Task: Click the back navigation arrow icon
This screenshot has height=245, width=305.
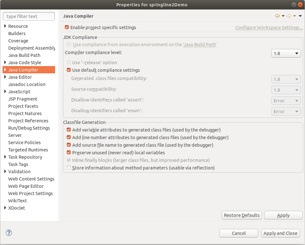Action: (277, 16)
